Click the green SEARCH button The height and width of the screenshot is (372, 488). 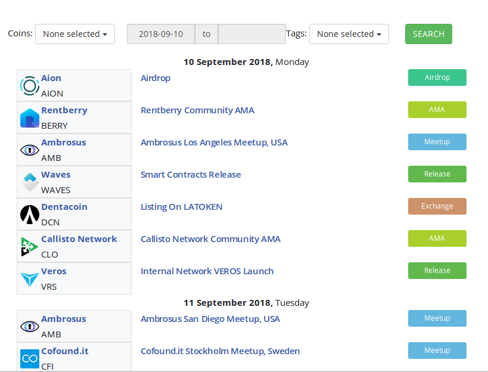[428, 34]
